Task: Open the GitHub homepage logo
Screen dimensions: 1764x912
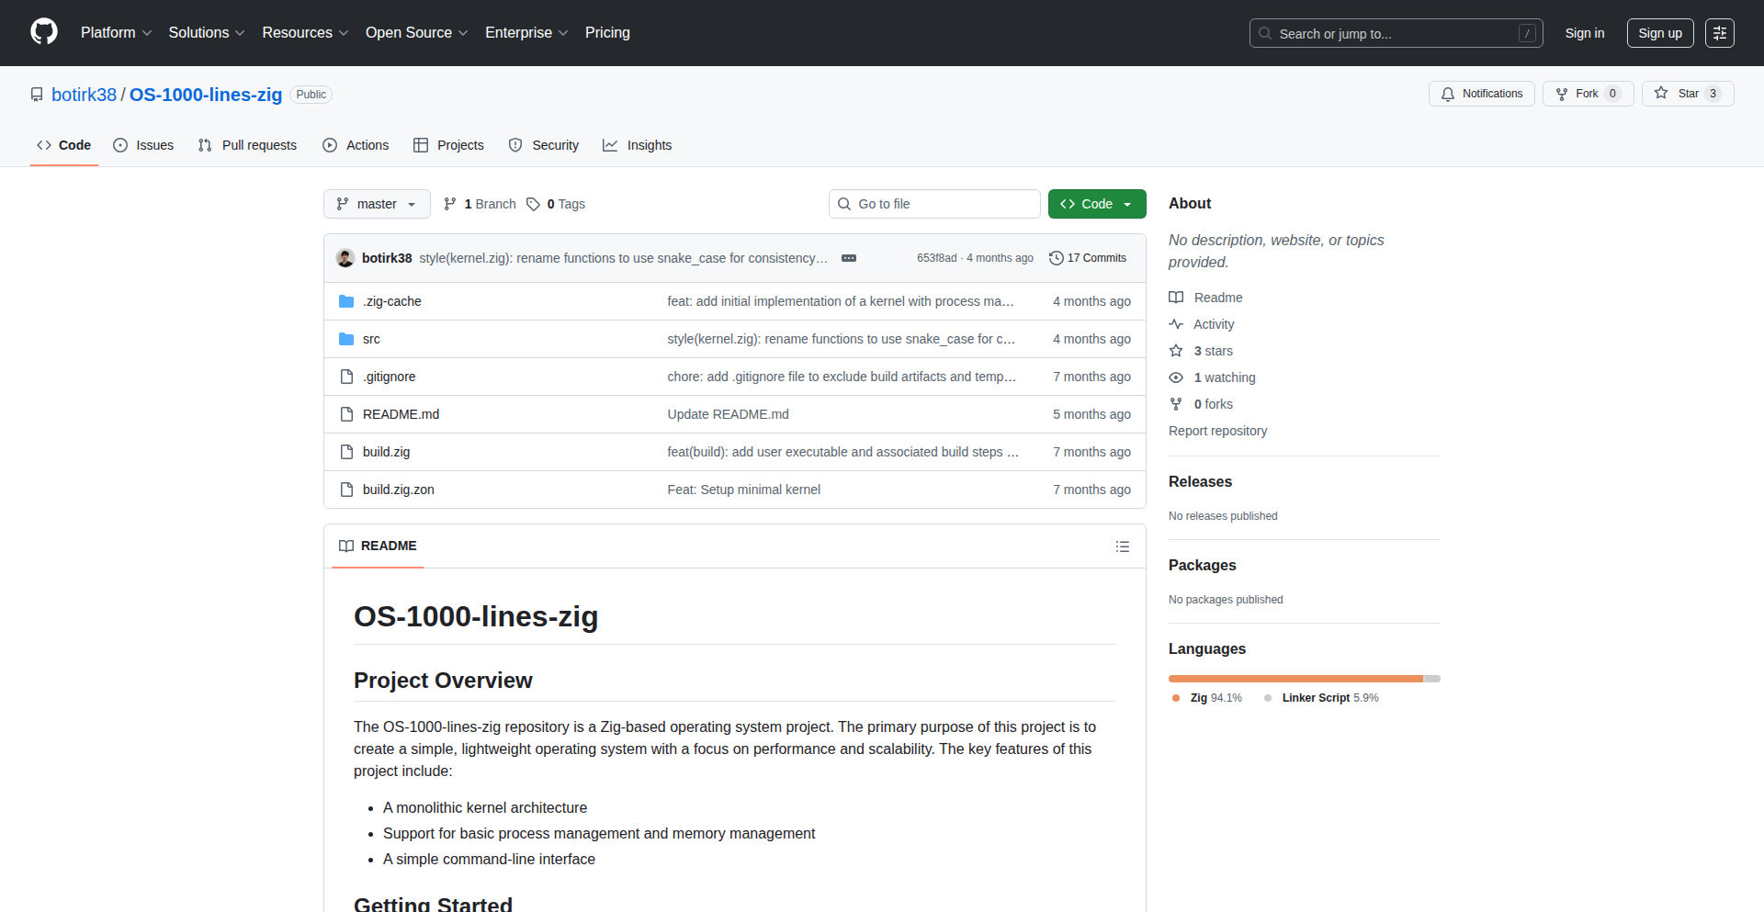Action: click(44, 32)
